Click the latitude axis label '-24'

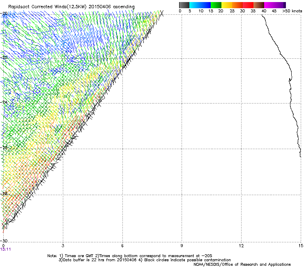point(4,102)
